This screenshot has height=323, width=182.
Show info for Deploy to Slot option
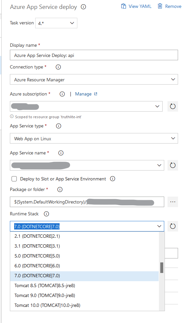click(x=113, y=179)
